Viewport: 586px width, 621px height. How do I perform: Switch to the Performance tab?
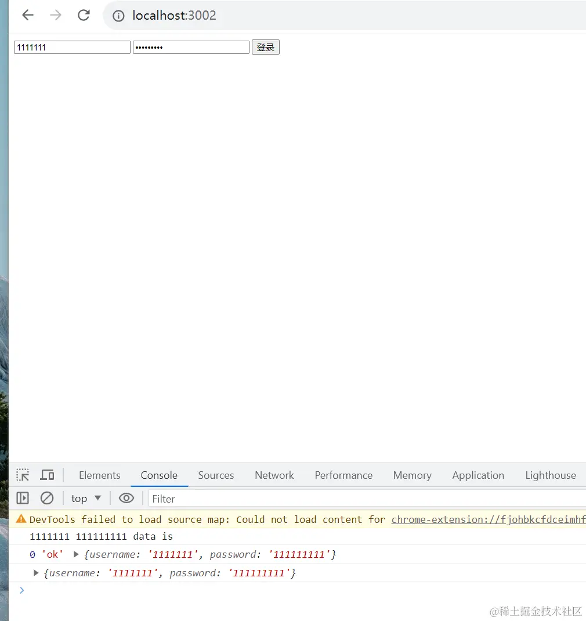click(x=343, y=475)
